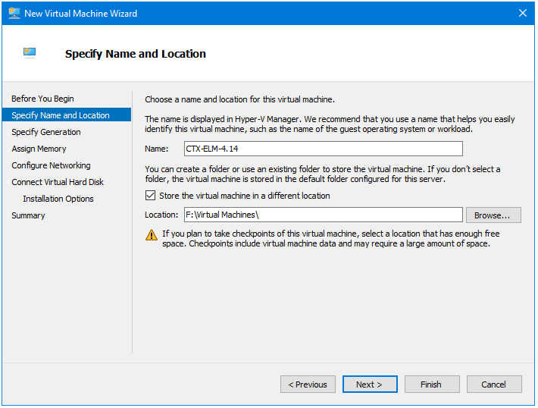This screenshot has width=538, height=408.
Task: Click into the Location field with F:\Virtual Machines\
Action: pos(324,215)
